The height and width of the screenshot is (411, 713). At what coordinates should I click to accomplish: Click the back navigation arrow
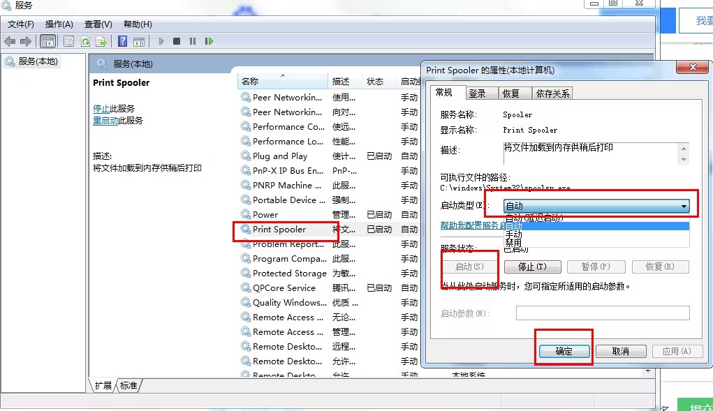(x=8, y=40)
